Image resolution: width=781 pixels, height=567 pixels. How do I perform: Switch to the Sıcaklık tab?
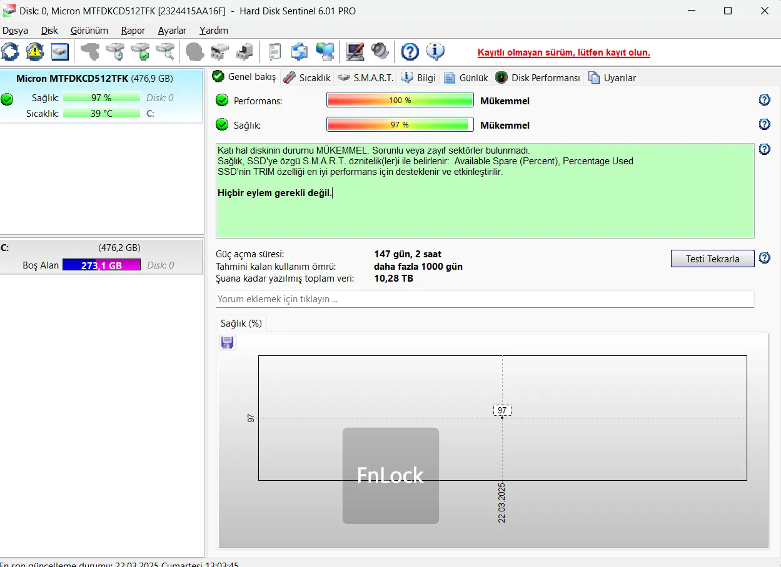(307, 77)
